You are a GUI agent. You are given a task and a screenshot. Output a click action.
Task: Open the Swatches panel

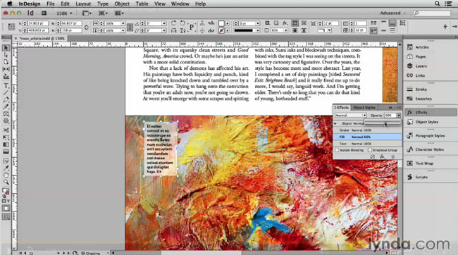point(423,99)
